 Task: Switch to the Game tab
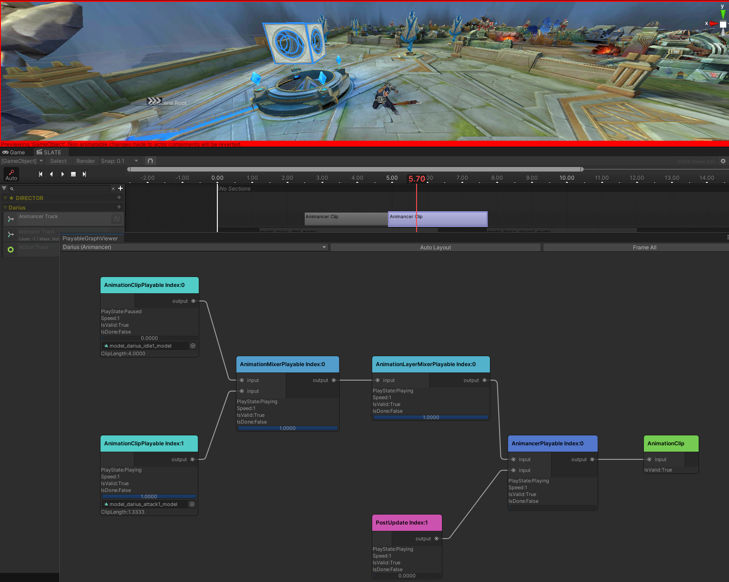click(x=14, y=153)
